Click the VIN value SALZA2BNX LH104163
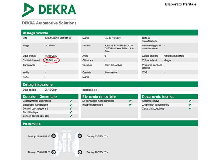The height and width of the screenshot is (165, 220). (x=58, y=38)
